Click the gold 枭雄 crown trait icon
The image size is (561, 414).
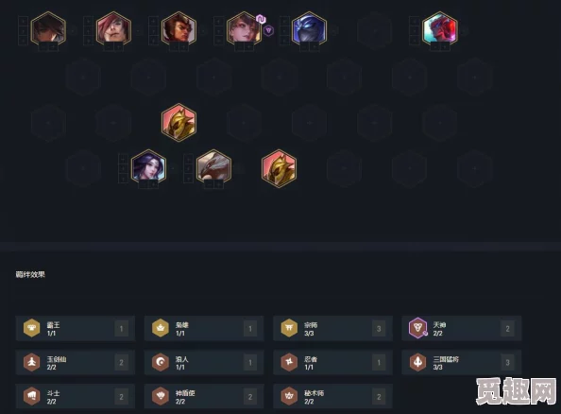[x=161, y=328]
